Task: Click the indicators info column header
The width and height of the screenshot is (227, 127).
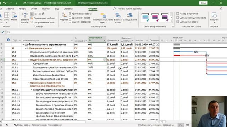Action: (x=8, y=40)
